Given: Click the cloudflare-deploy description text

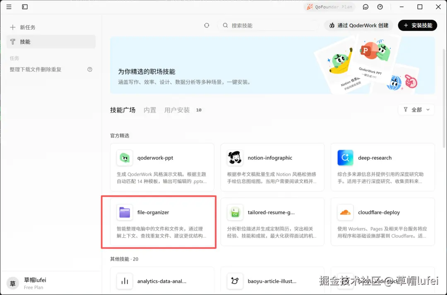Looking at the screenshot, I should (382, 232).
